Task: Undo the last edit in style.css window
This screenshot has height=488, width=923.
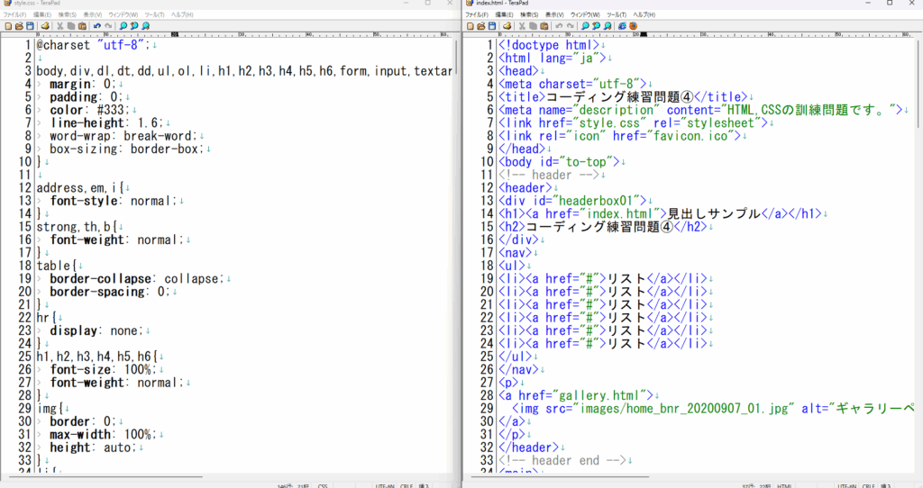Action: coord(97,26)
